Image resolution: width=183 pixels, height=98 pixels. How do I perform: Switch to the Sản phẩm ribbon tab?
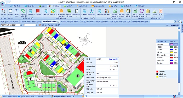(29, 6)
